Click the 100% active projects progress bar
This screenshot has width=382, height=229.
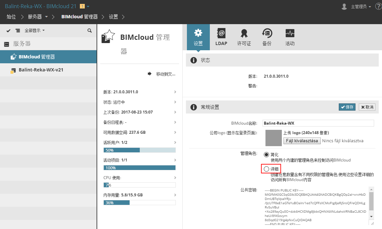tap(139, 168)
